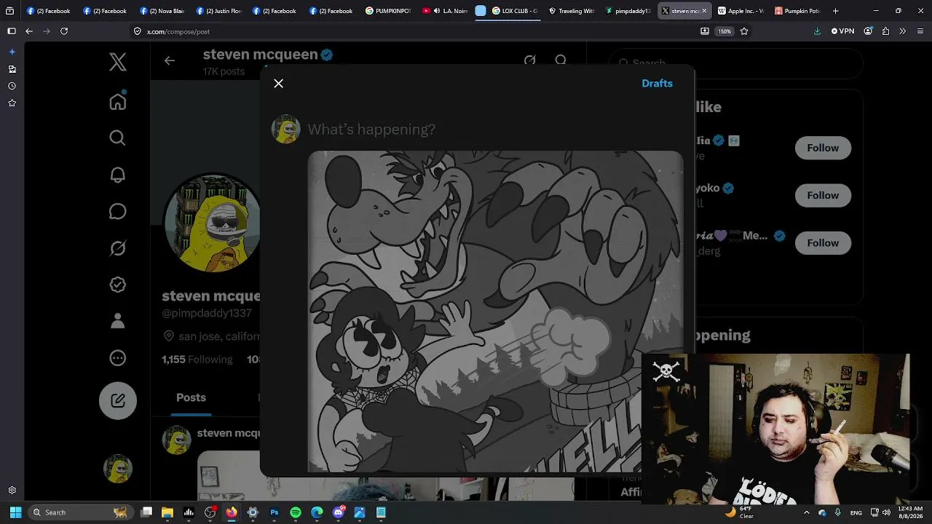932x524 pixels.
Task: Follow the first suggested account
Action: tap(823, 148)
